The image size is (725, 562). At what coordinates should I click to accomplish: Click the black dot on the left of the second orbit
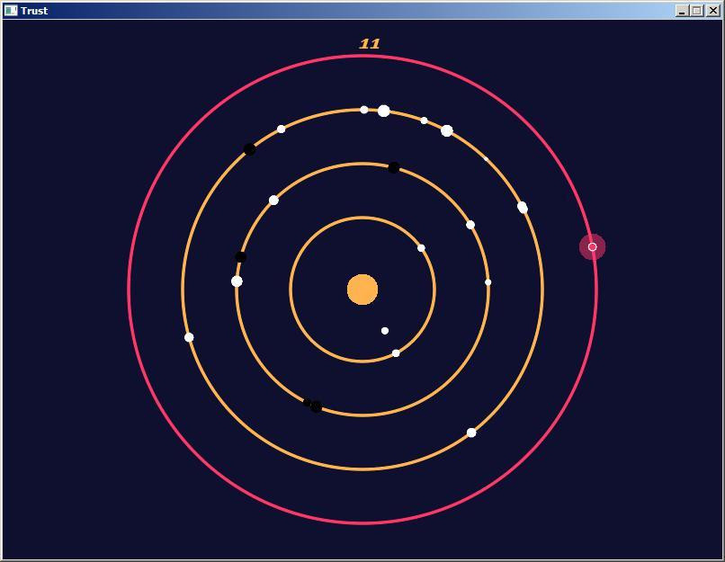[x=239, y=257]
